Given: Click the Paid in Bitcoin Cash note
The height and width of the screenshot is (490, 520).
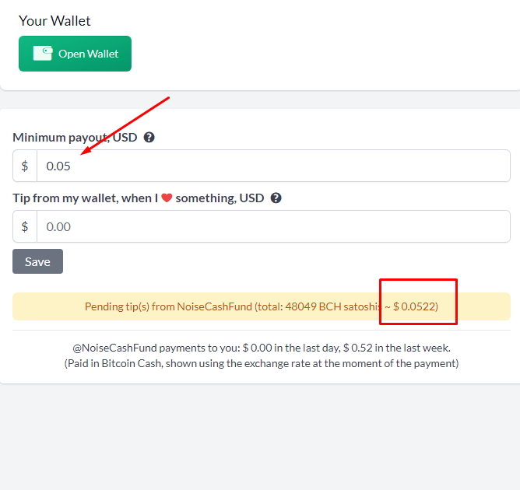Looking at the screenshot, I should (x=262, y=363).
